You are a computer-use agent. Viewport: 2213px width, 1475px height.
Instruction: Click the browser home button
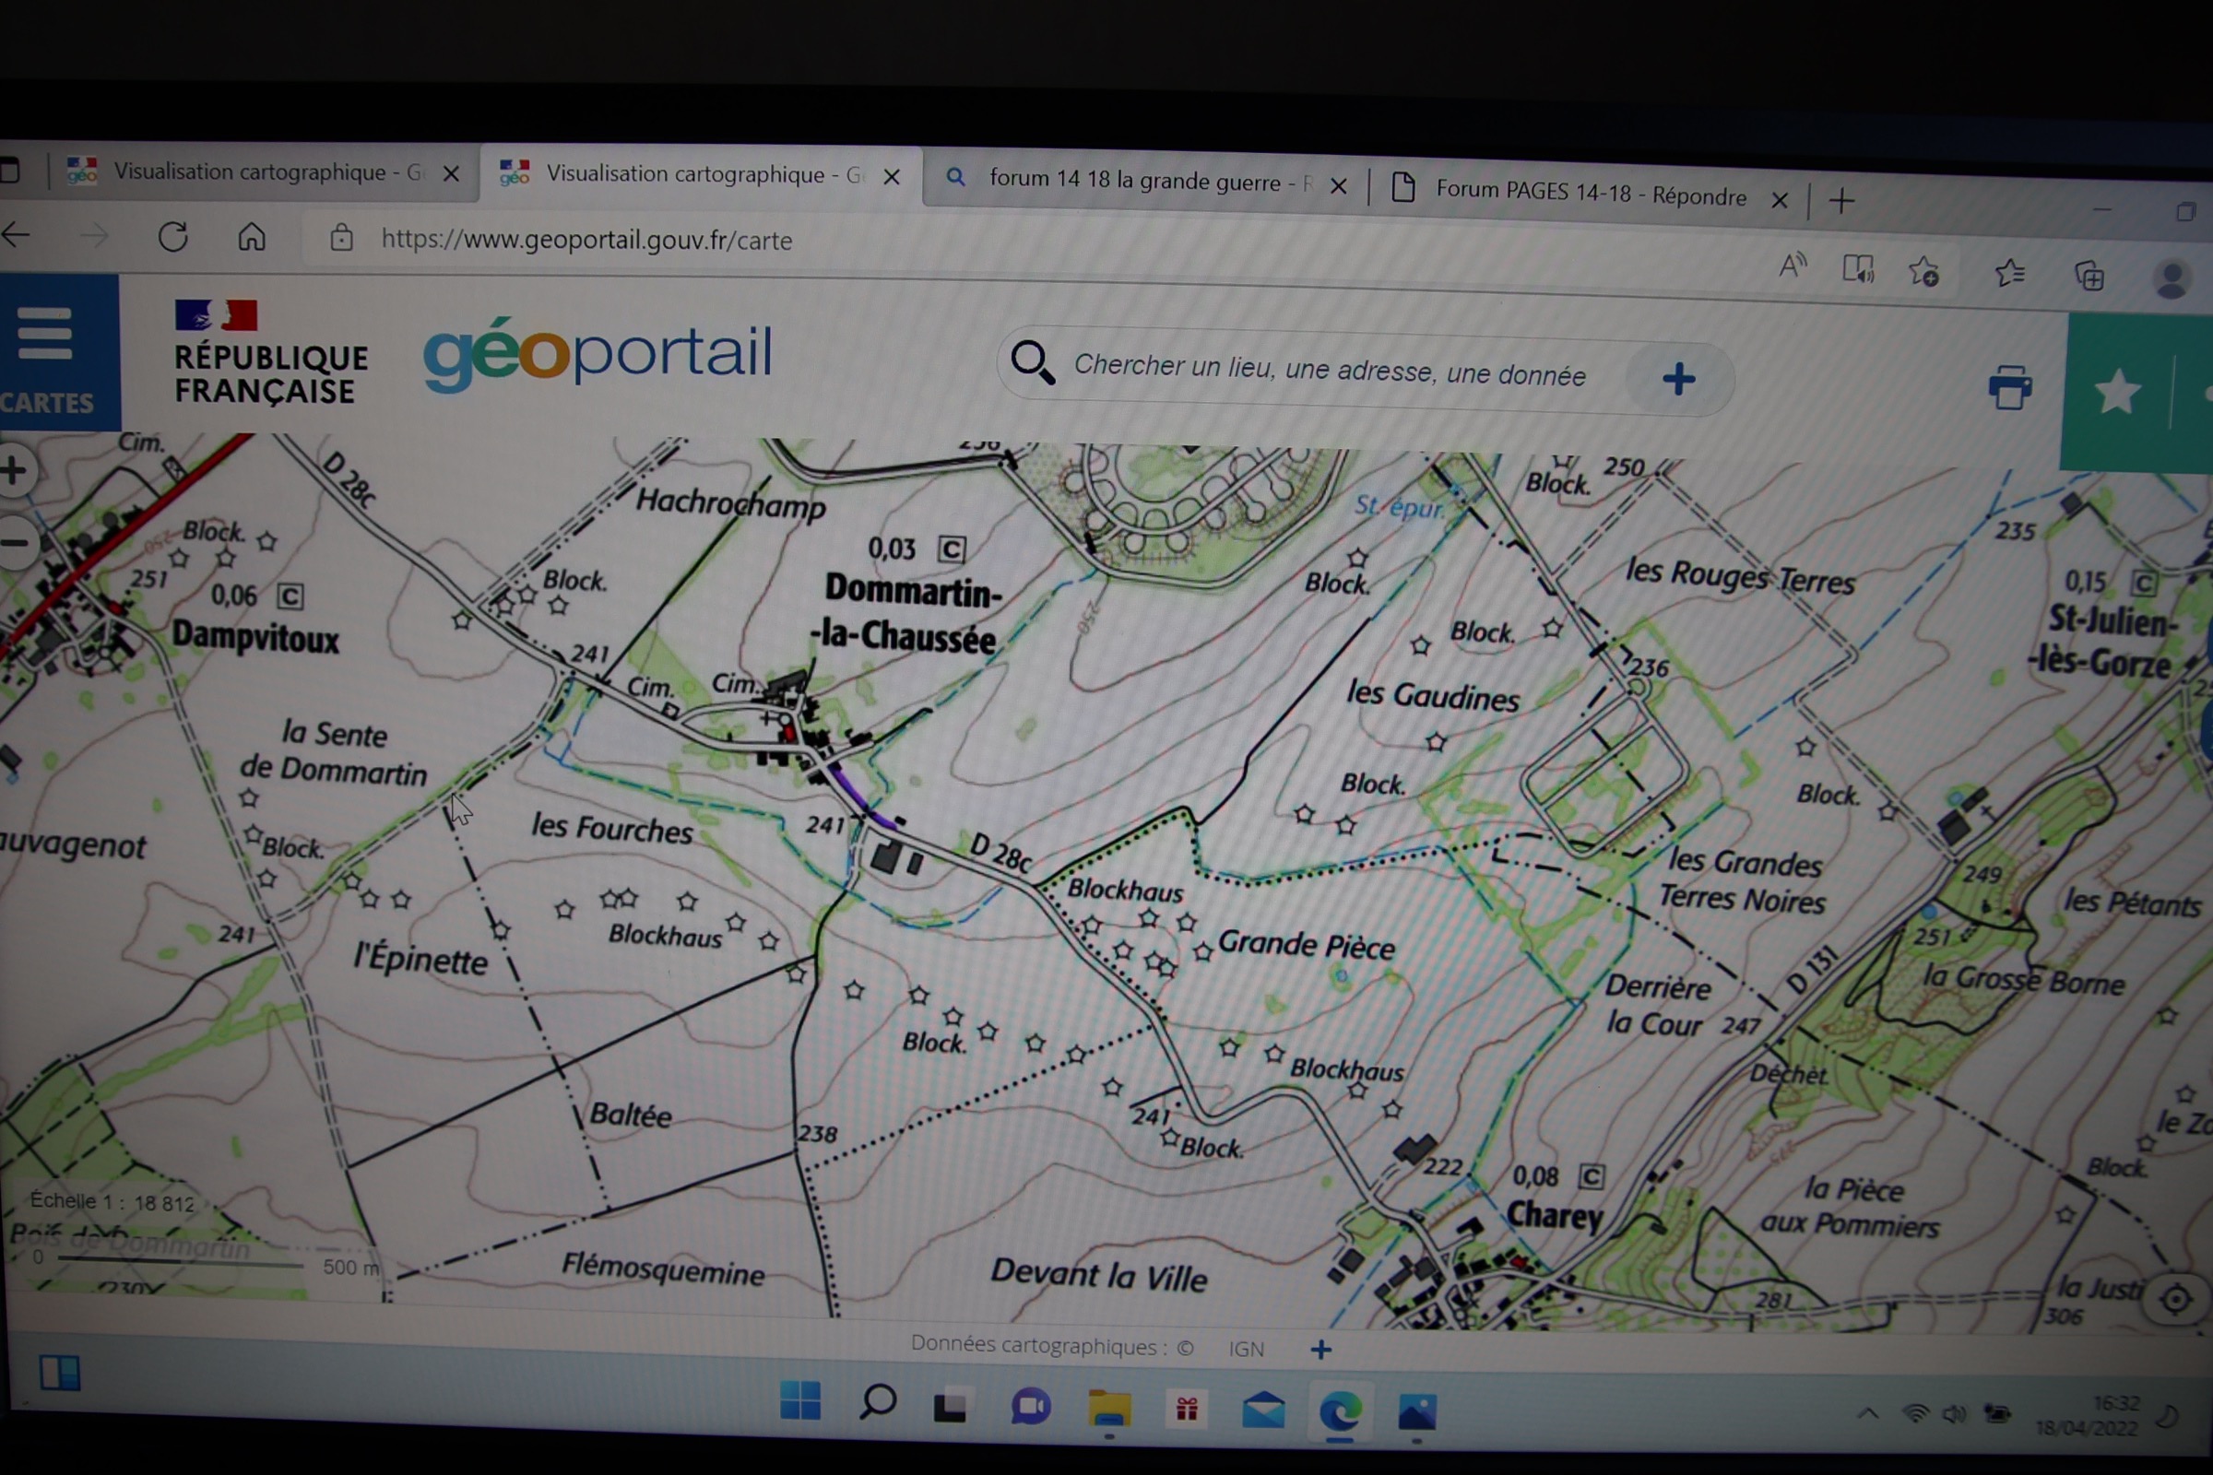click(251, 237)
